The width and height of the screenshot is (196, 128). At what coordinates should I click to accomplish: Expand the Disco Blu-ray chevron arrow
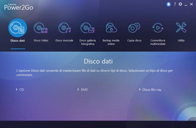tap(140, 89)
